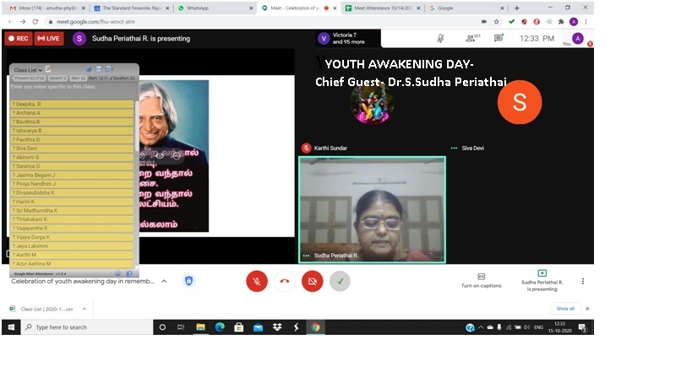Click the attendance panel settings icon near help

pyautogui.click(x=117, y=273)
